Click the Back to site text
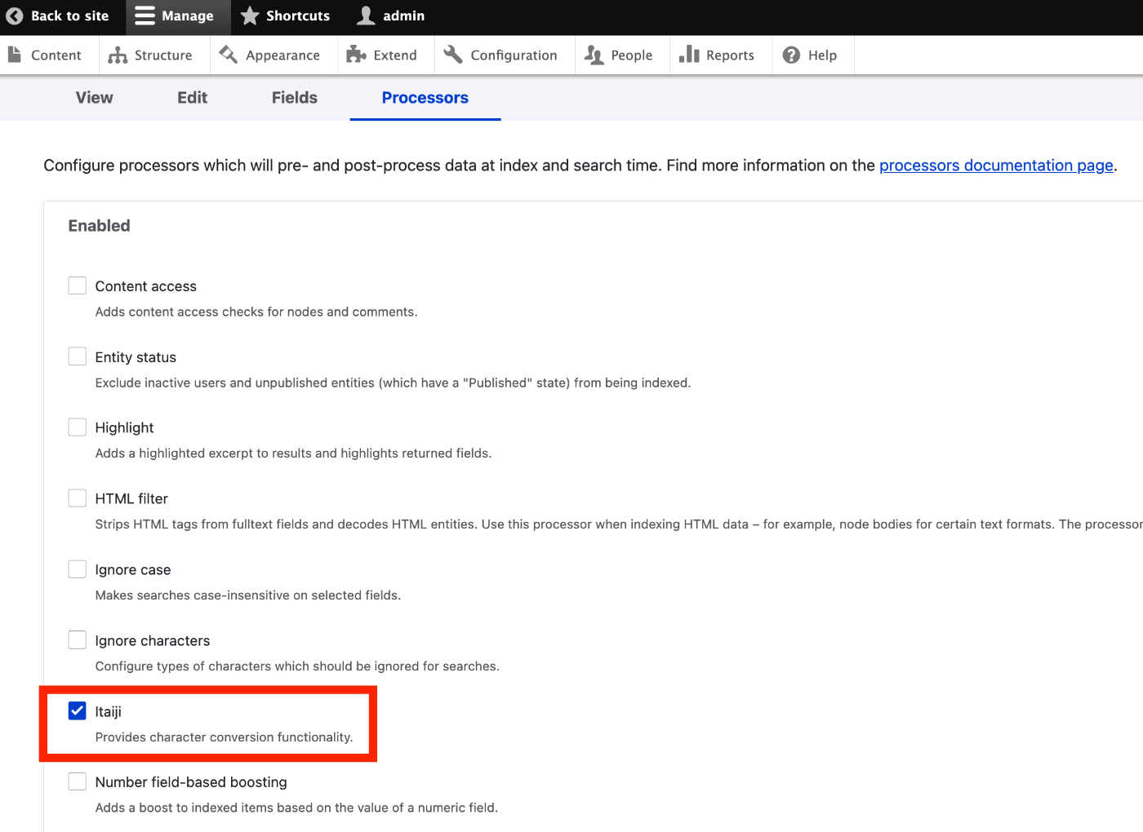 click(69, 15)
